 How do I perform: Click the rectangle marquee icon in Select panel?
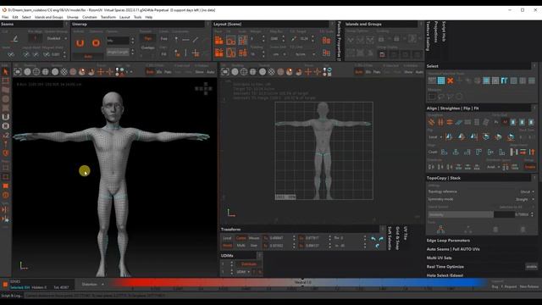tap(432, 97)
